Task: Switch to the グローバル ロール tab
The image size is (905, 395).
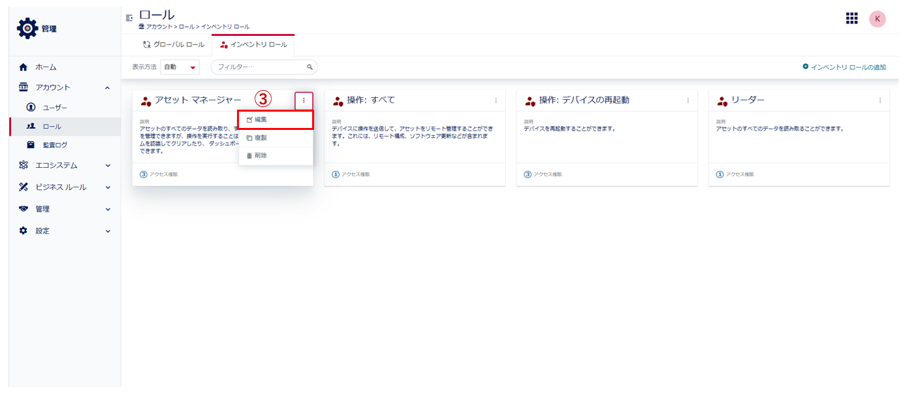Action: click(174, 45)
